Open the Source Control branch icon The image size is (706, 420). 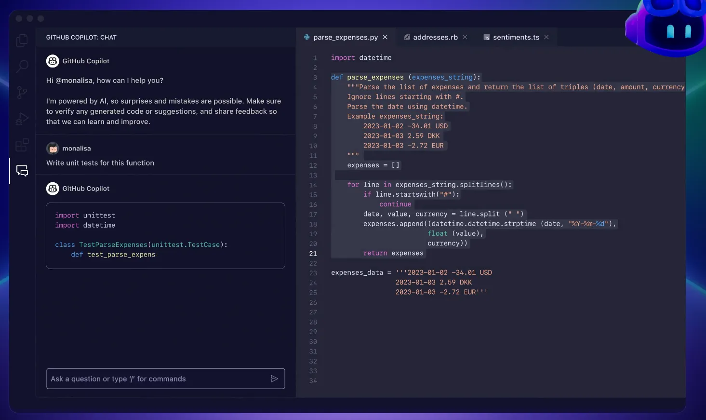pyautogui.click(x=22, y=93)
